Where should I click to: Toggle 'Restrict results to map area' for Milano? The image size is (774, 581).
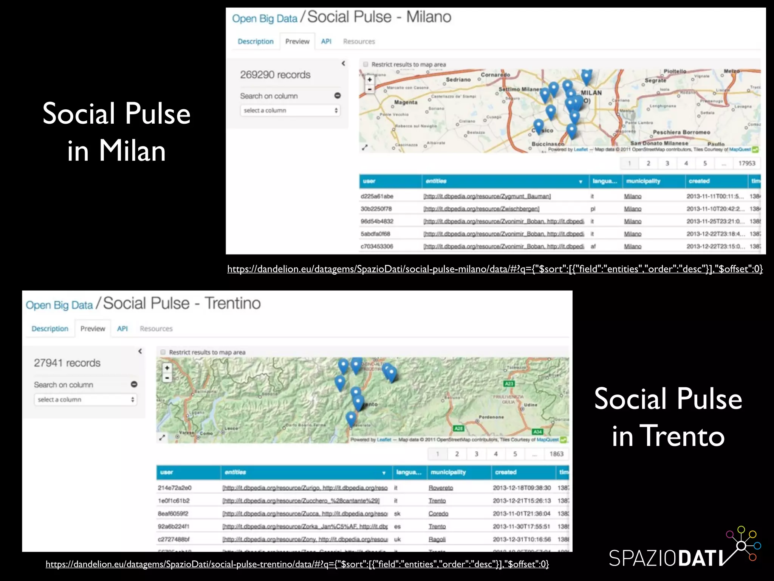point(365,64)
